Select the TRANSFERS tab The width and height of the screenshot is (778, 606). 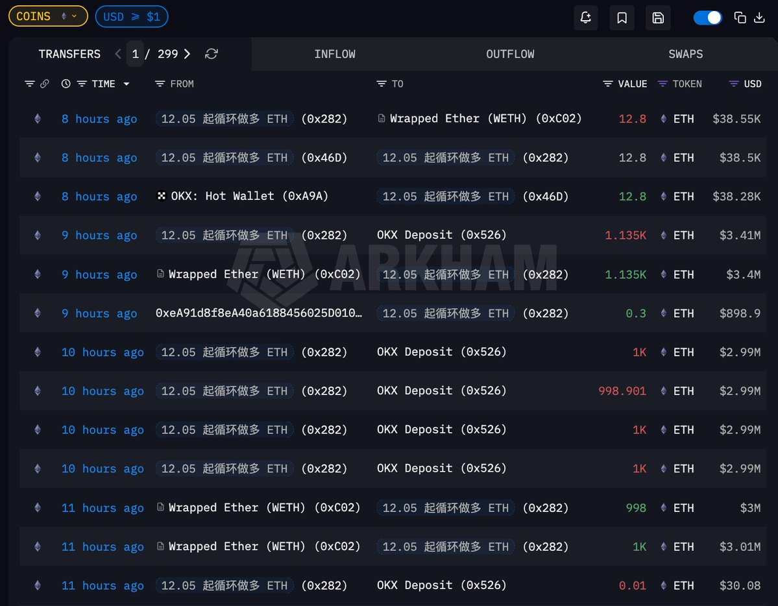click(x=69, y=54)
